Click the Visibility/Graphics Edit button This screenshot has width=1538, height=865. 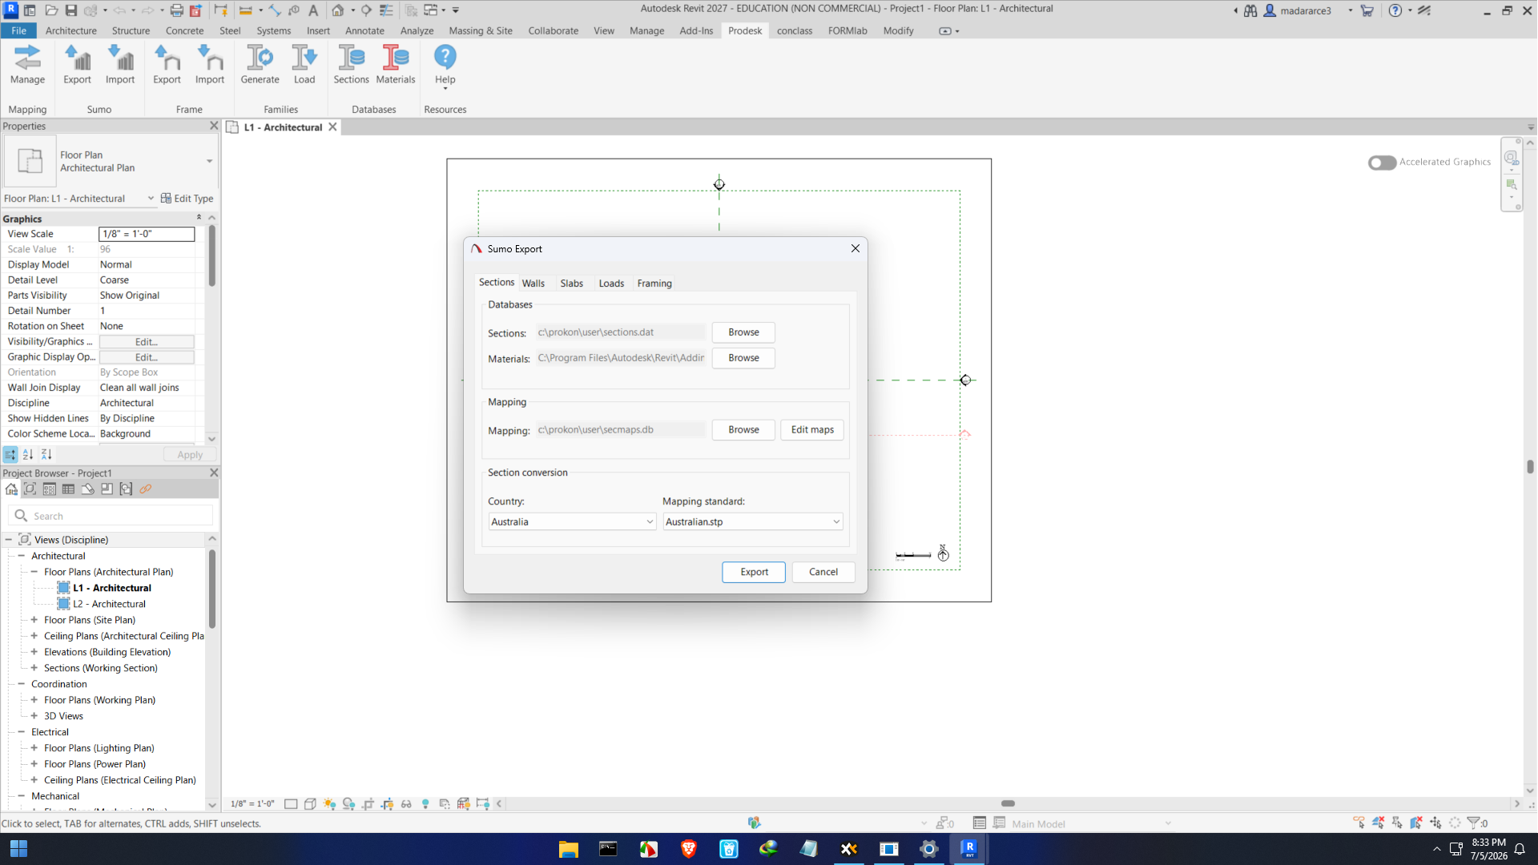click(x=147, y=341)
